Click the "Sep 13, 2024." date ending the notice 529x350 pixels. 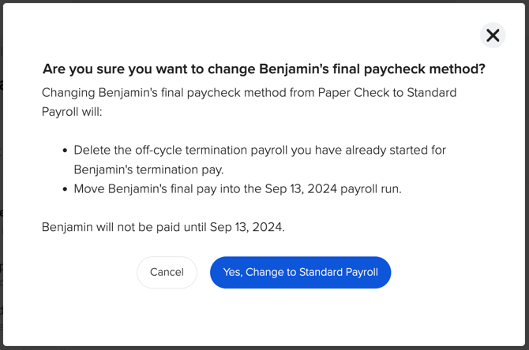click(247, 227)
